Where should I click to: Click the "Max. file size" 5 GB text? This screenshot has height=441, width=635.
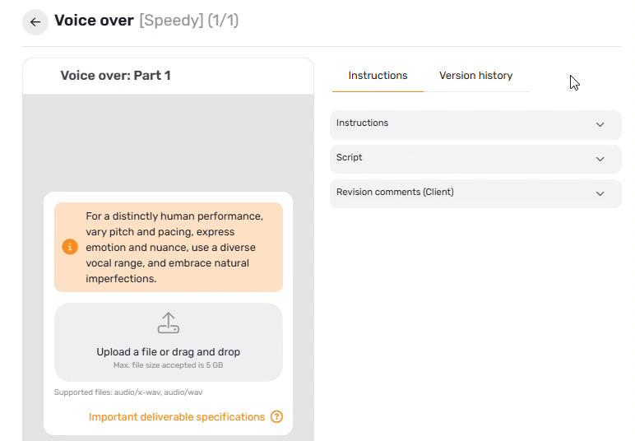[169, 364]
